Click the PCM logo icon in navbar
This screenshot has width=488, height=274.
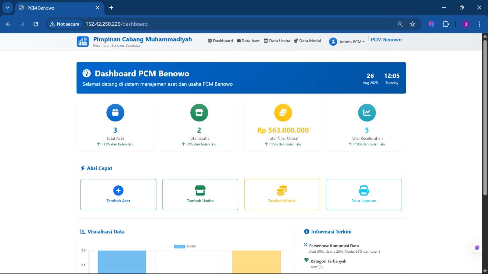tap(83, 41)
